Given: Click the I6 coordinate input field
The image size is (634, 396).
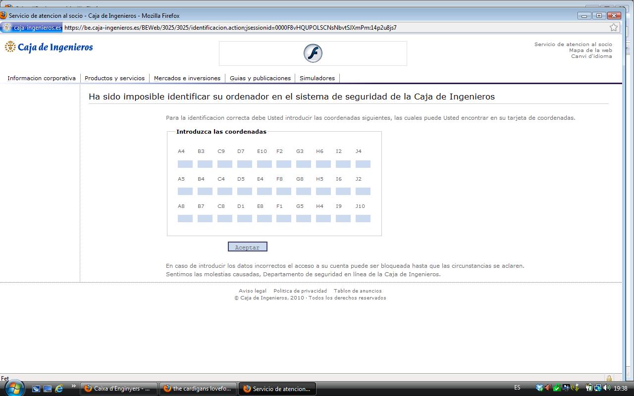Looking at the screenshot, I should point(343,191).
